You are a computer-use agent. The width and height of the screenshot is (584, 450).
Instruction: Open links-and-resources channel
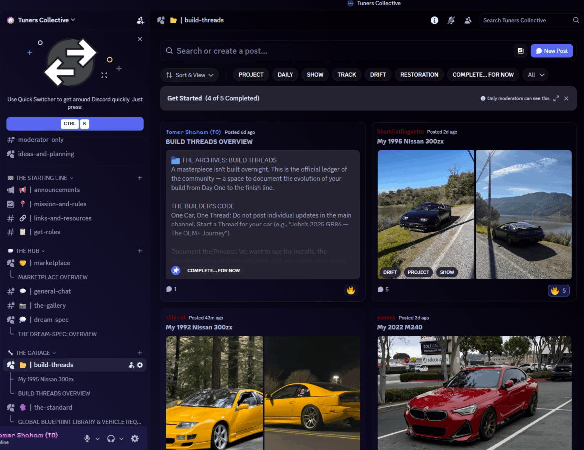[74, 218]
